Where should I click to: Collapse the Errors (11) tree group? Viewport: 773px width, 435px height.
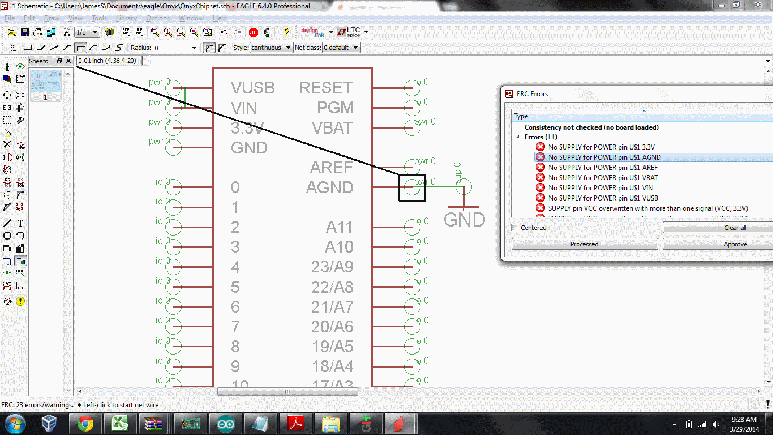pyautogui.click(x=518, y=137)
